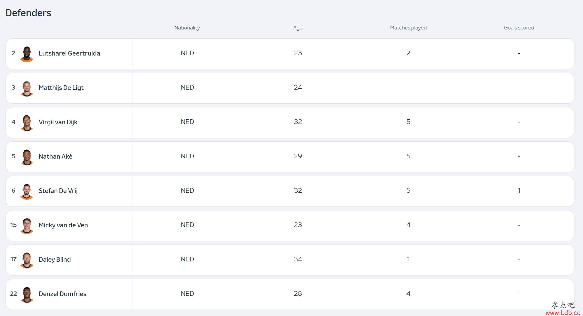The height and width of the screenshot is (316, 583).
Task: Open Matthijs De Ligt's player photo
Action: 27,88
